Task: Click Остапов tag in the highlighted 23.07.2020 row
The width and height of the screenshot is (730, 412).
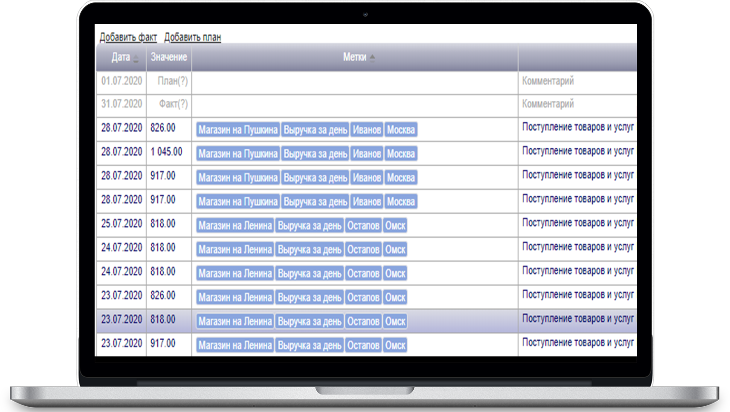Action: point(363,322)
